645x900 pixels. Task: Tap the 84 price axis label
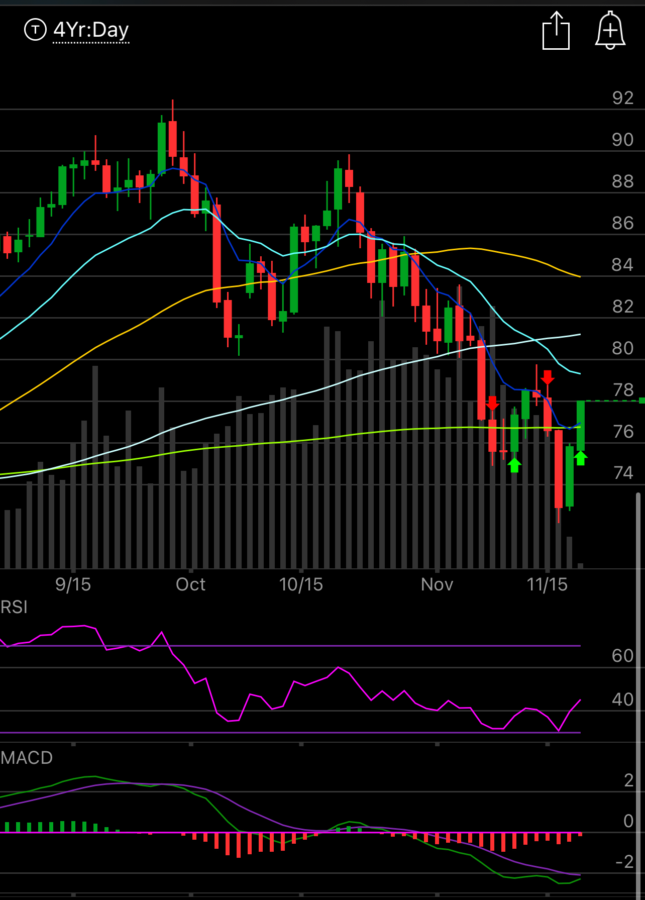pyautogui.click(x=623, y=265)
